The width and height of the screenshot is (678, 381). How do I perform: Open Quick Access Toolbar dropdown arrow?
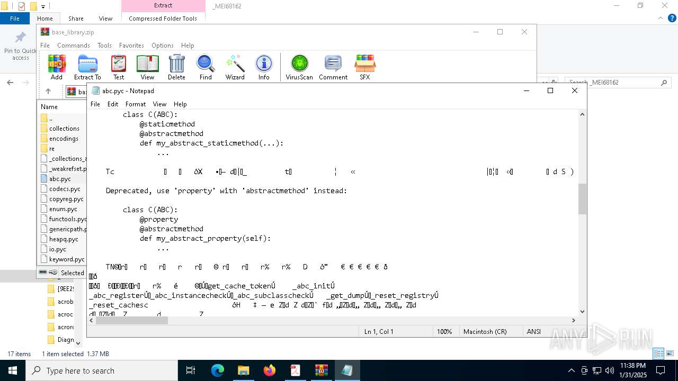[x=43, y=6]
